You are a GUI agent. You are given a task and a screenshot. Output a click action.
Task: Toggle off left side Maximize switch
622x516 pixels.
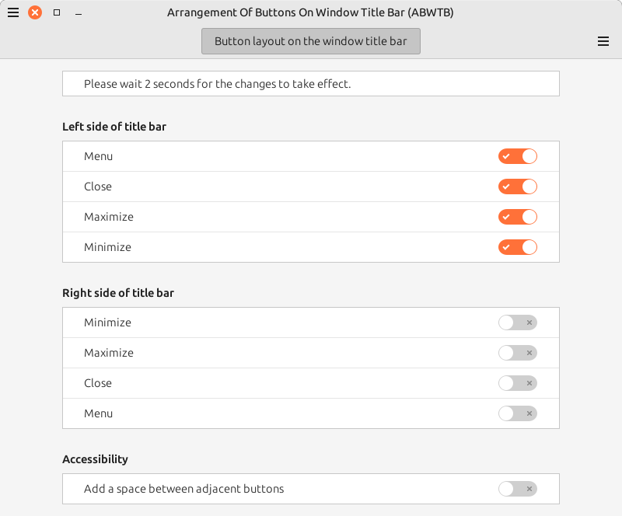pos(518,217)
